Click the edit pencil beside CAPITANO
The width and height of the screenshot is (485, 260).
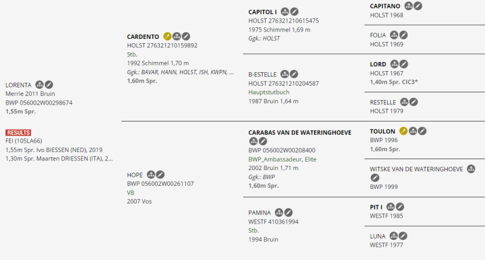(418, 6)
